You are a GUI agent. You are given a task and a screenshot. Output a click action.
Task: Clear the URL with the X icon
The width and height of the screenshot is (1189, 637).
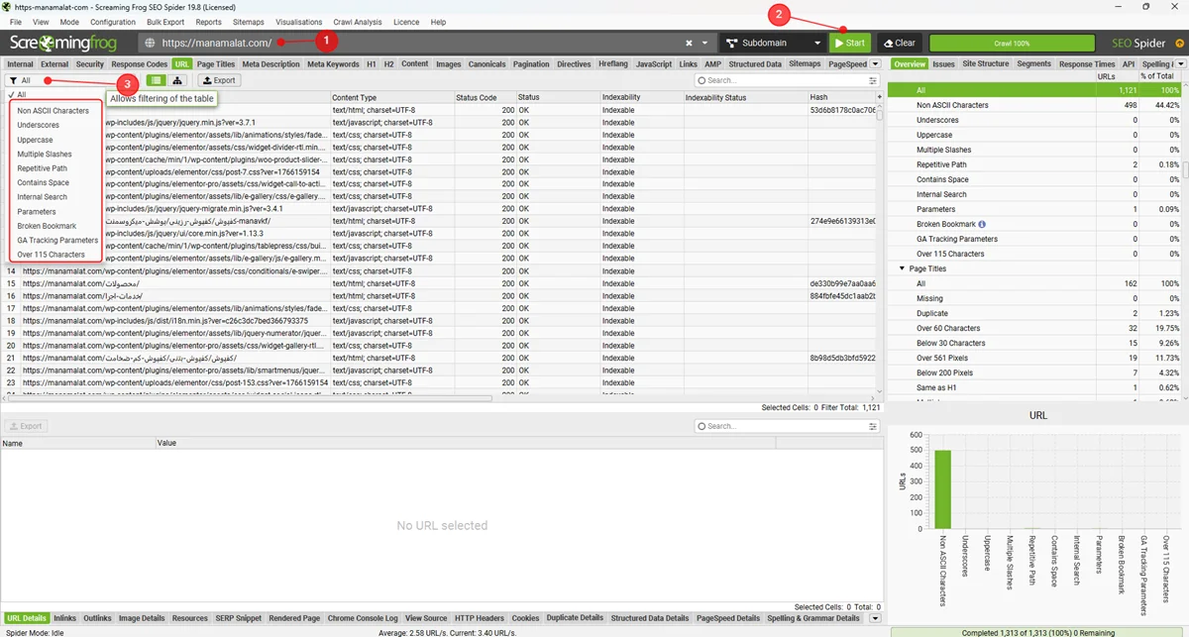690,44
